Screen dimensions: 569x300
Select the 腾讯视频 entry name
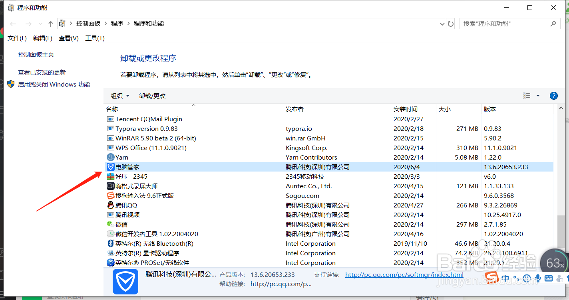pos(127,215)
